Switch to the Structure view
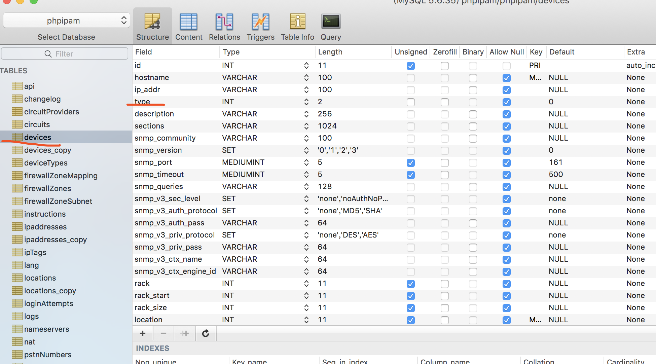This screenshot has width=656, height=364. (x=152, y=26)
